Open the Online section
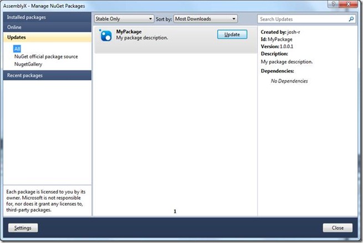Screen dimensions: 363x243 (47, 27)
